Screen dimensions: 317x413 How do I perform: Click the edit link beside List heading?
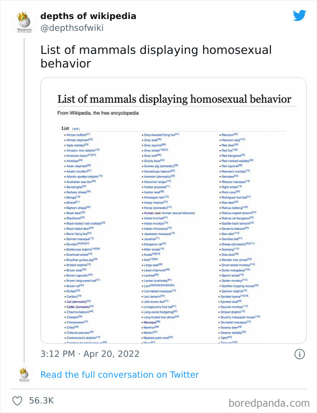coord(76,129)
